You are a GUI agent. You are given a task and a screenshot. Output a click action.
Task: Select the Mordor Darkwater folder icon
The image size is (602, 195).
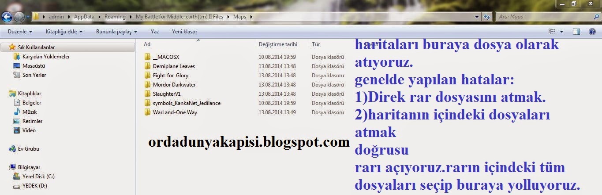pyautogui.click(x=147, y=84)
